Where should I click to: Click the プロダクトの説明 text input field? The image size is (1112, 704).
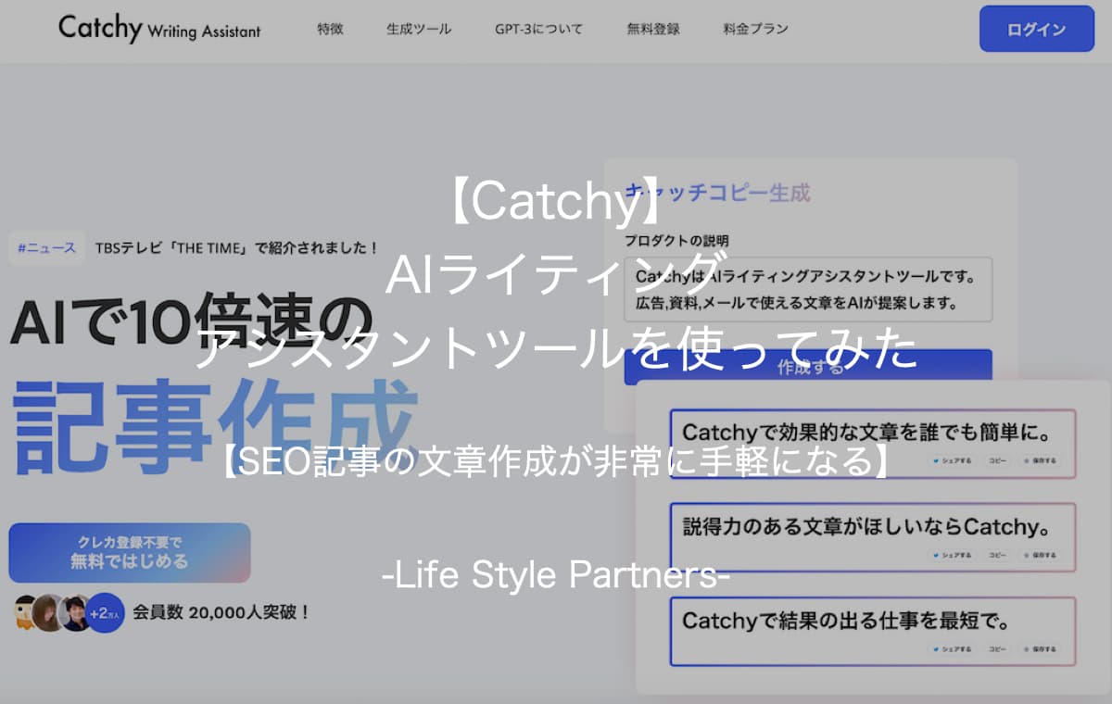806,289
